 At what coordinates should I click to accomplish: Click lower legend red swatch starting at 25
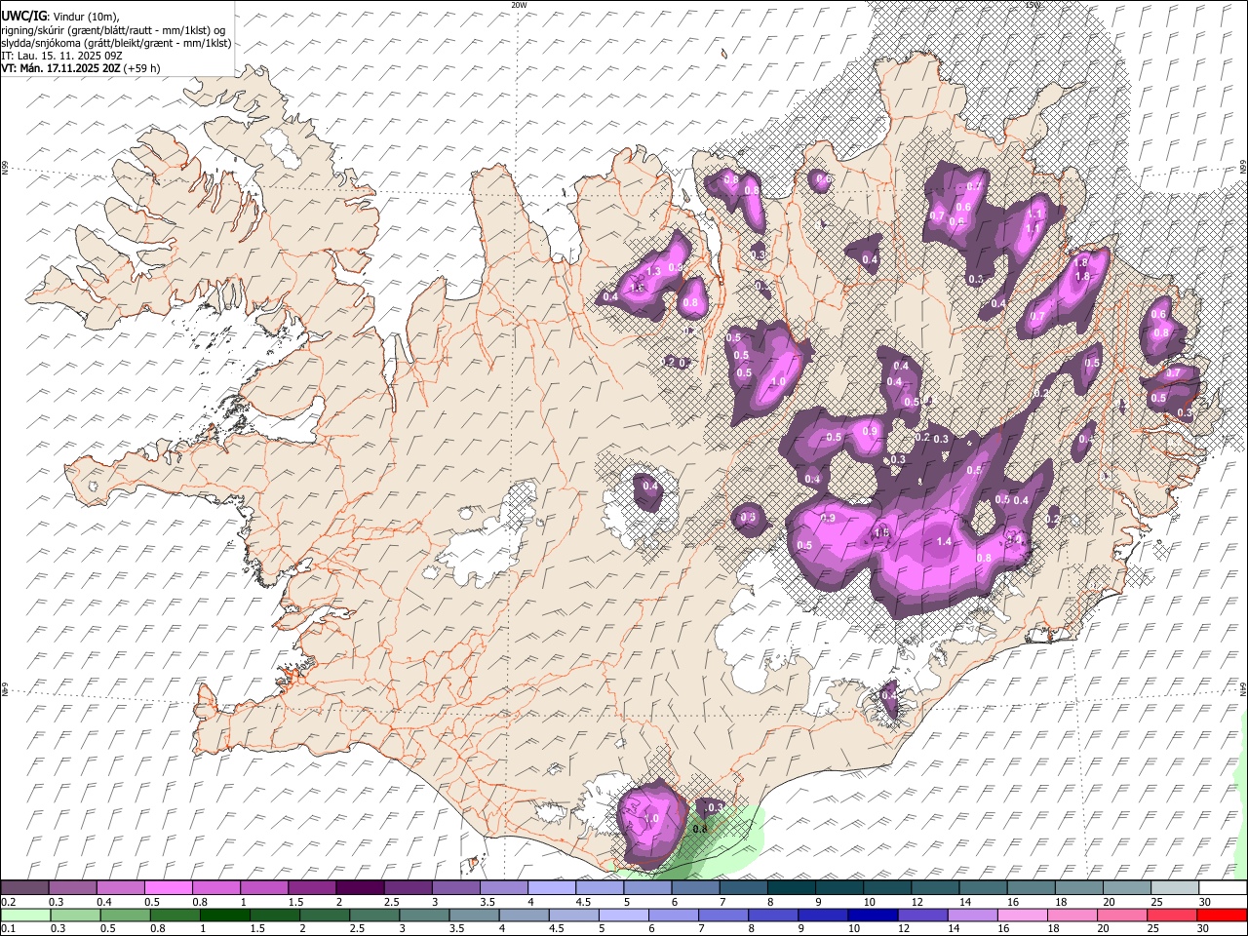(x=1172, y=915)
